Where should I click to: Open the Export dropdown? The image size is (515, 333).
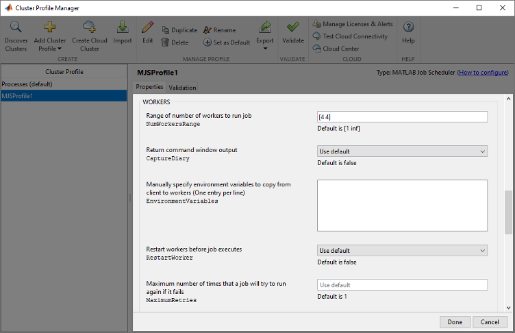pos(265,34)
